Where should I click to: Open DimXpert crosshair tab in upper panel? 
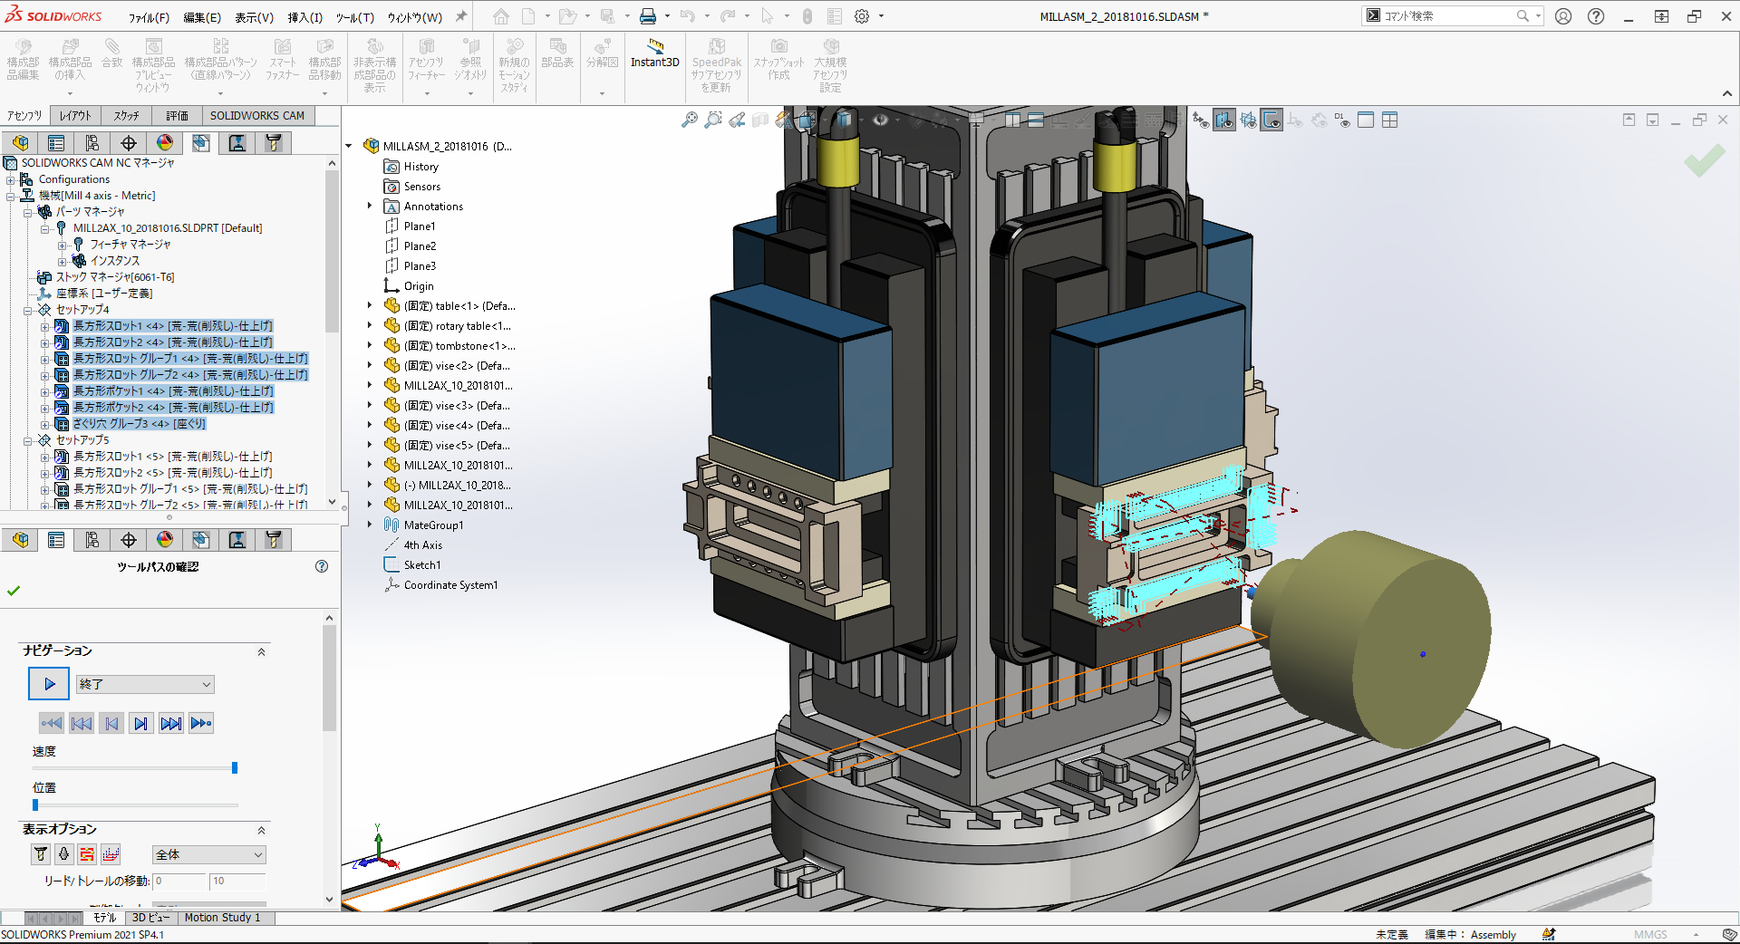point(129,143)
